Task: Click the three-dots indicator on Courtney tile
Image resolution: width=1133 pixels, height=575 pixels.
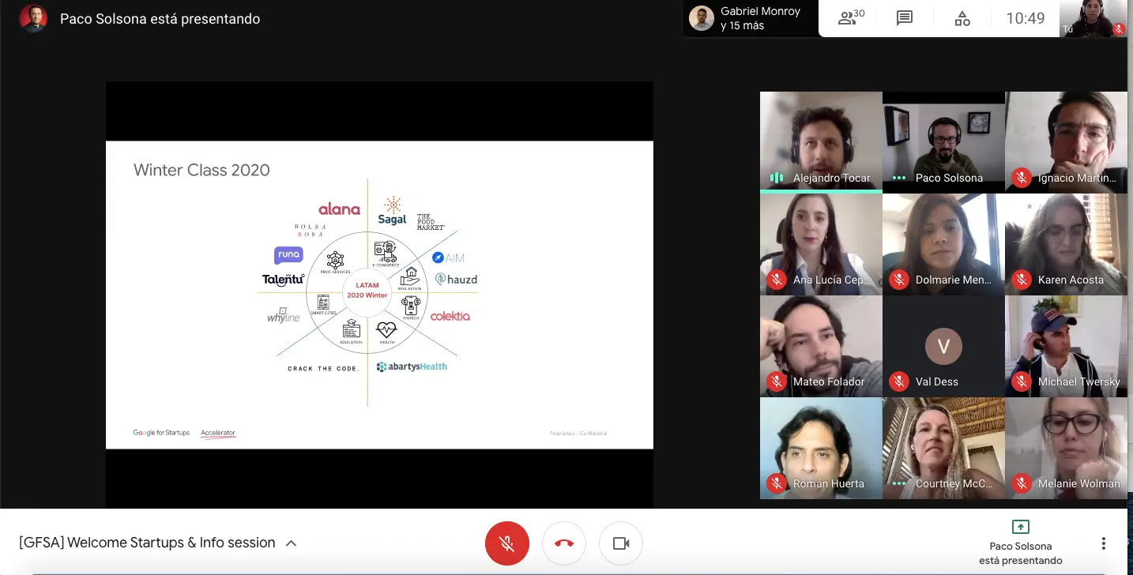Action: click(x=899, y=483)
